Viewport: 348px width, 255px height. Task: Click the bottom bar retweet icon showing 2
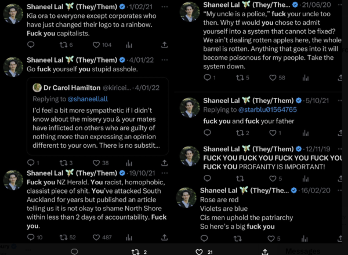(x=135, y=251)
